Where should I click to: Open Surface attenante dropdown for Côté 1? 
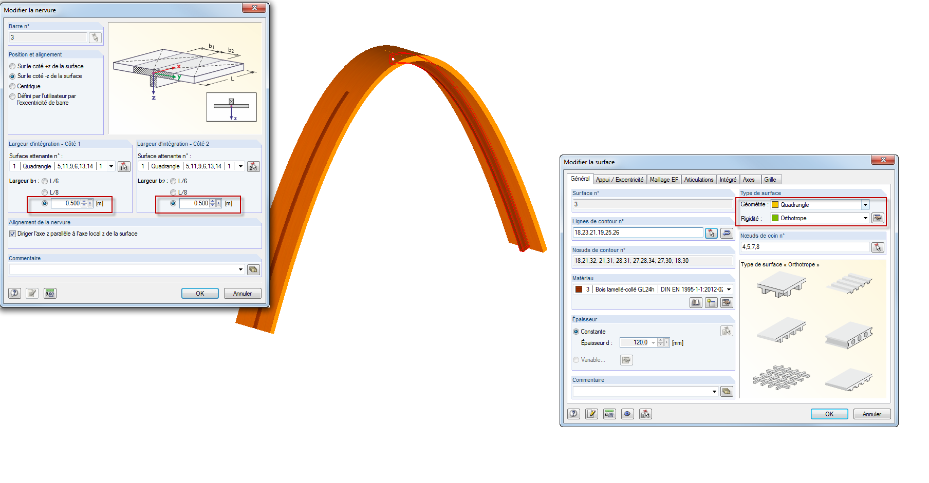(x=111, y=166)
